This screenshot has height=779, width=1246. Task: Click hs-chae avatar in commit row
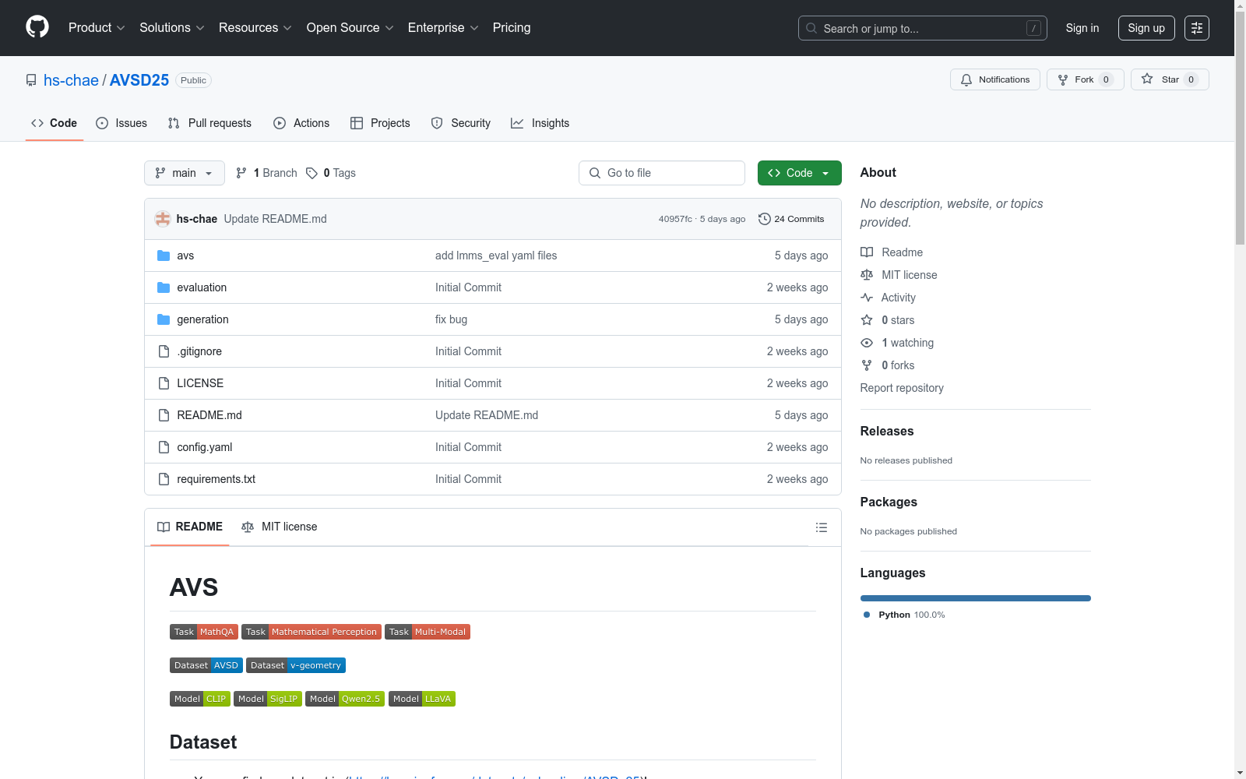tap(163, 219)
